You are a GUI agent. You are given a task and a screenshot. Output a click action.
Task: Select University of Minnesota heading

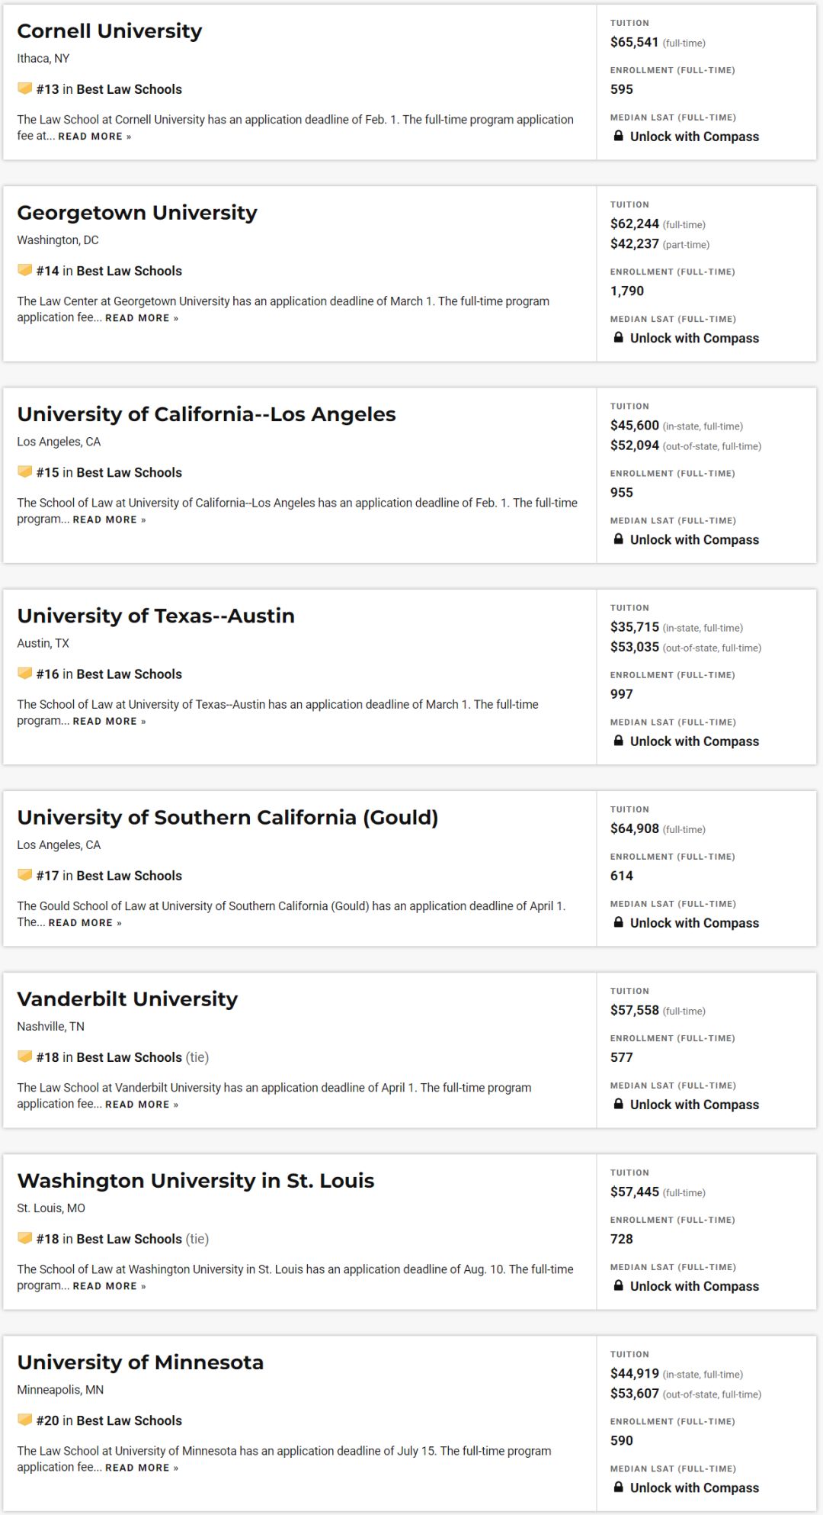click(140, 1362)
